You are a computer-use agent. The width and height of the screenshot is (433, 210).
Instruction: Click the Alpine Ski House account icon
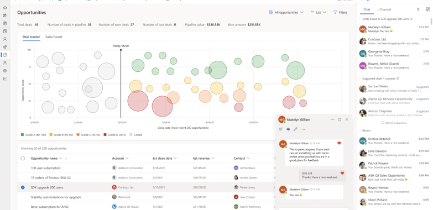[114, 207]
